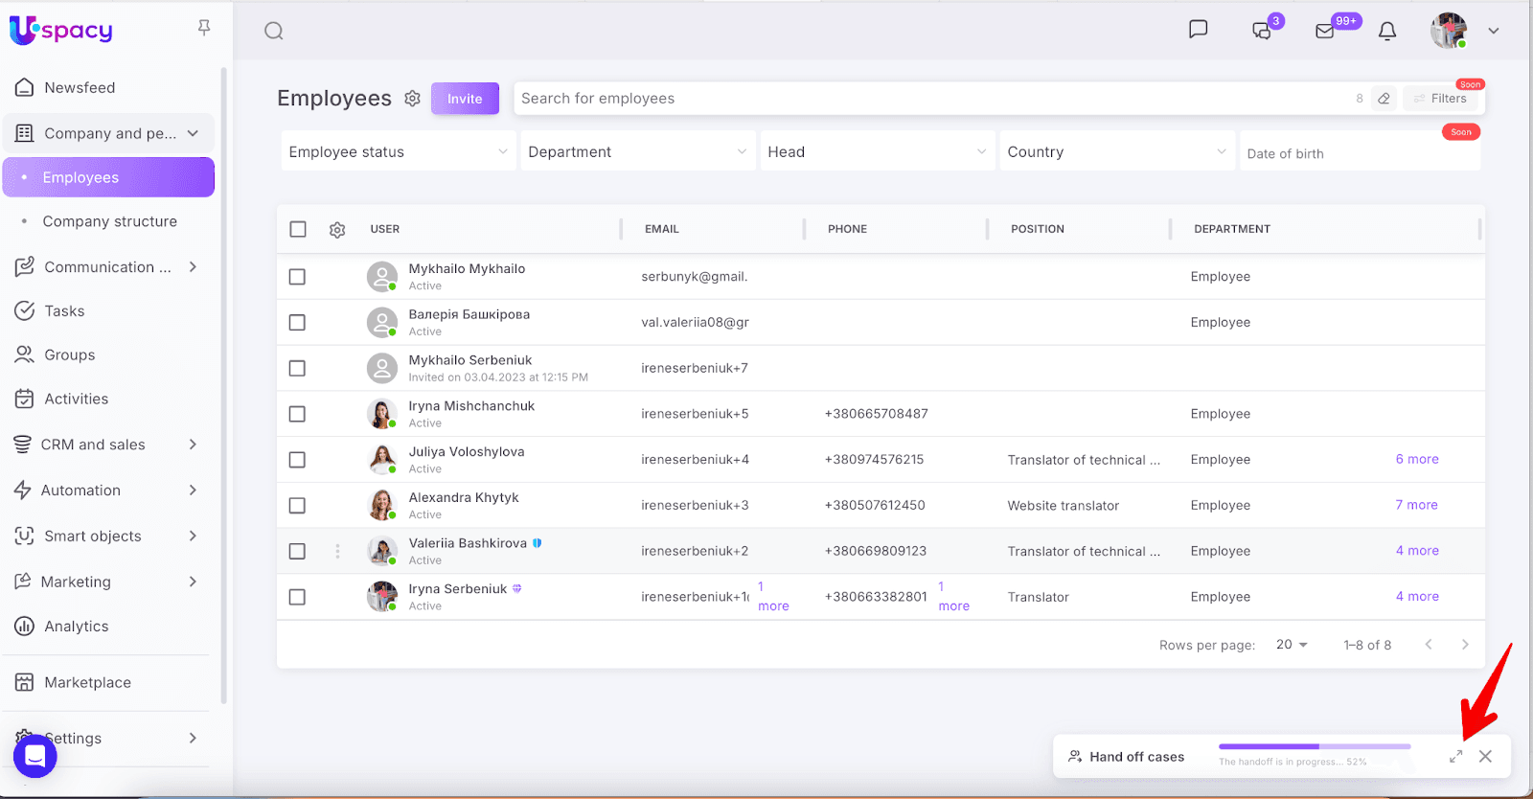Open table column settings gear icon
Viewport: 1533px width, 799px height.
click(x=337, y=230)
